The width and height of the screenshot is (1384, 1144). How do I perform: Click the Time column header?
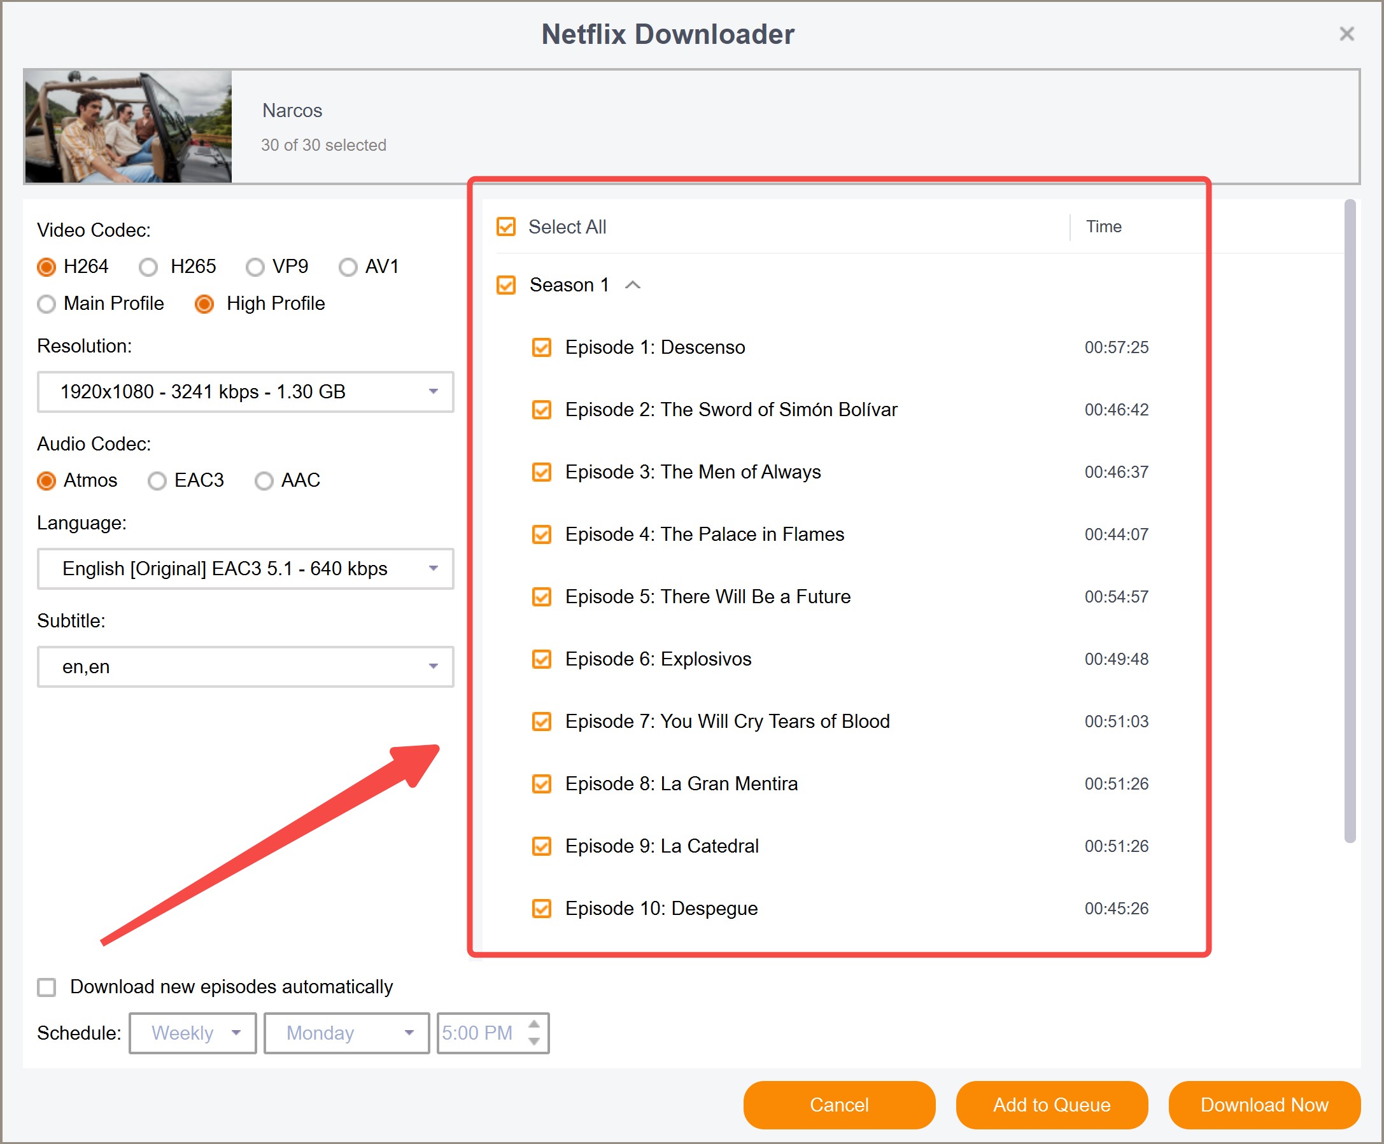tap(1103, 227)
